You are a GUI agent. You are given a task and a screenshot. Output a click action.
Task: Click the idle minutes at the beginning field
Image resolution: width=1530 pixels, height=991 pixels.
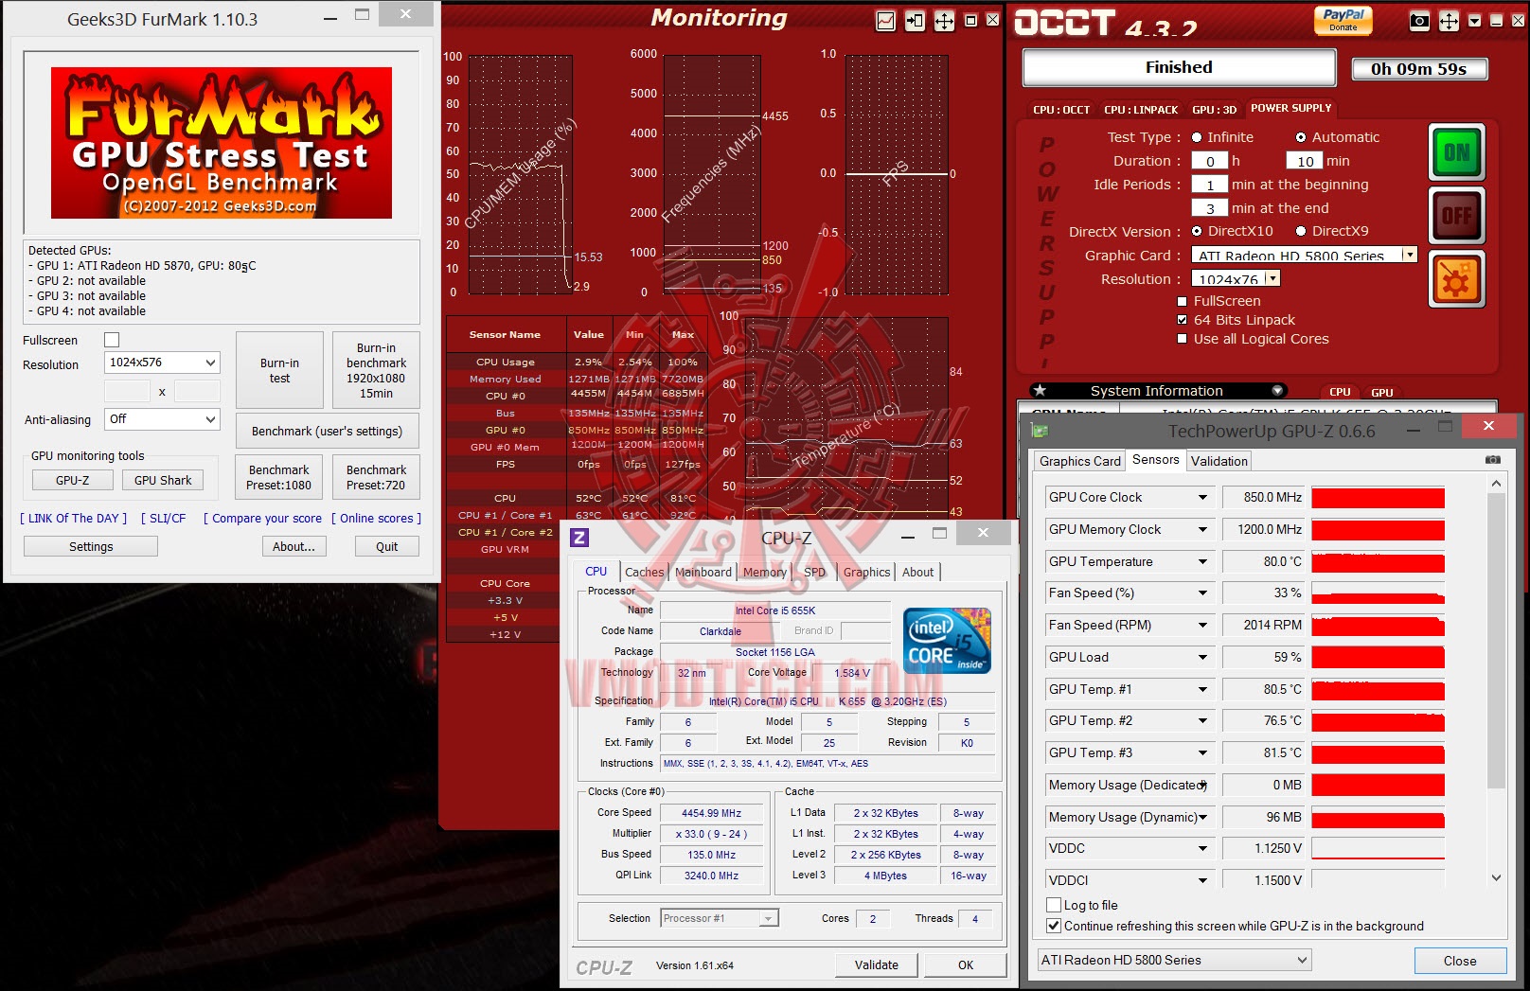pyautogui.click(x=1209, y=185)
